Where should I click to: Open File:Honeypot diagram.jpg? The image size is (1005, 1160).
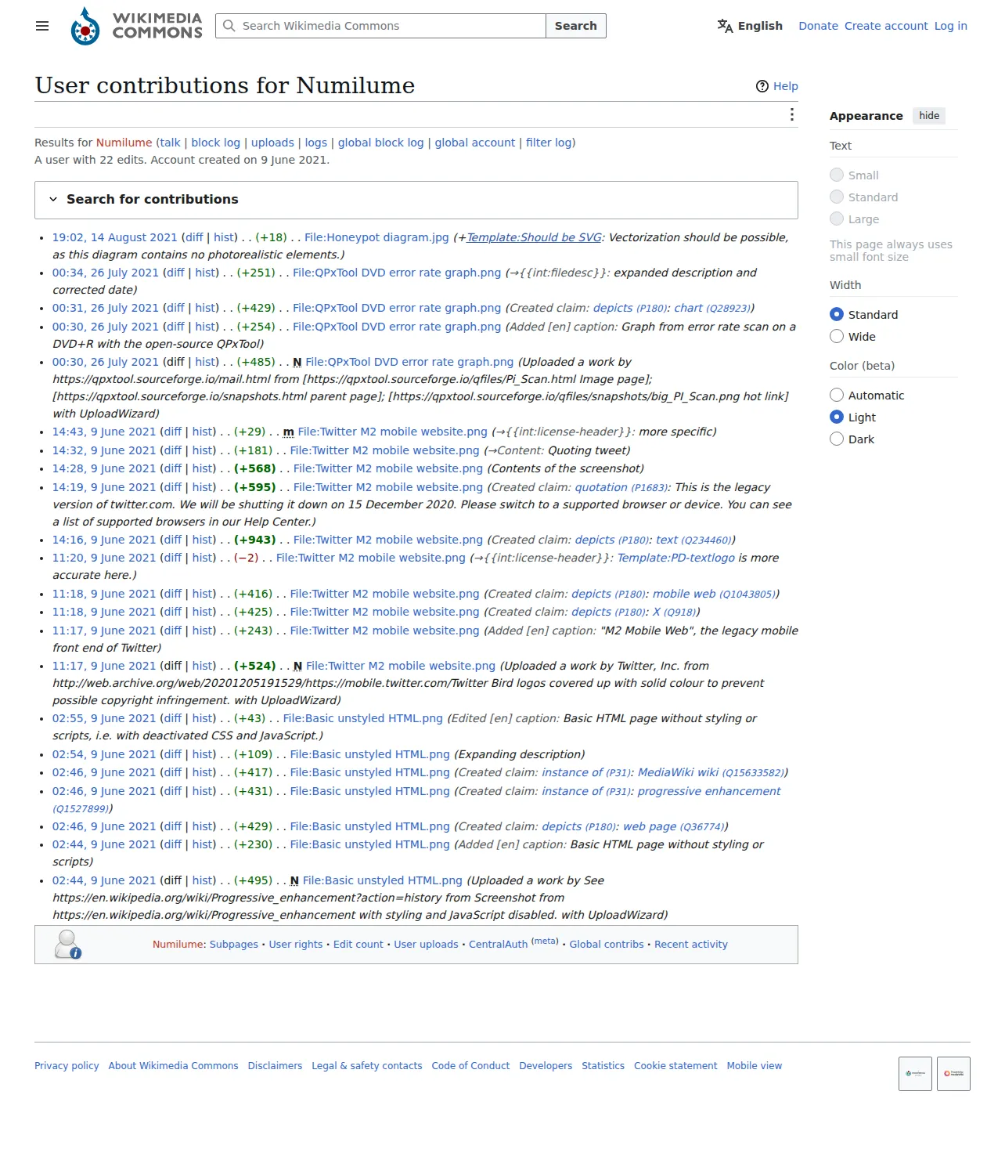pyautogui.click(x=376, y=237)
